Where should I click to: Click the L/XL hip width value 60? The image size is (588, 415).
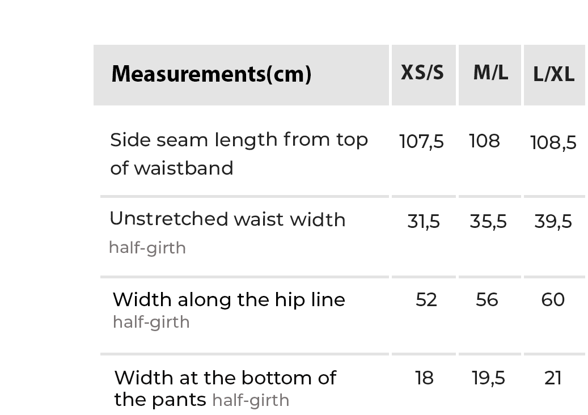point(553,299)
